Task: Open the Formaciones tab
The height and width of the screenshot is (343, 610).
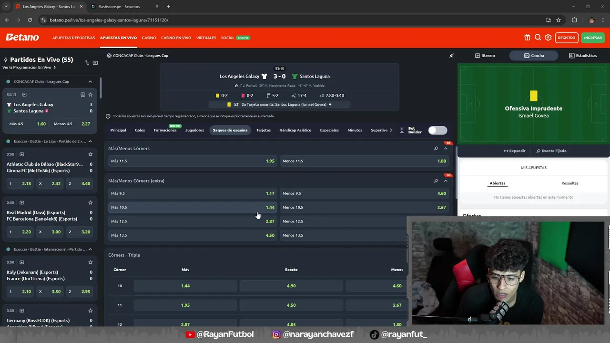Action: click(x=165, y=130)
